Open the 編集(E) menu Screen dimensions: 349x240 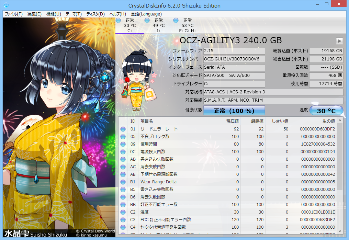(x=34, y=14)
